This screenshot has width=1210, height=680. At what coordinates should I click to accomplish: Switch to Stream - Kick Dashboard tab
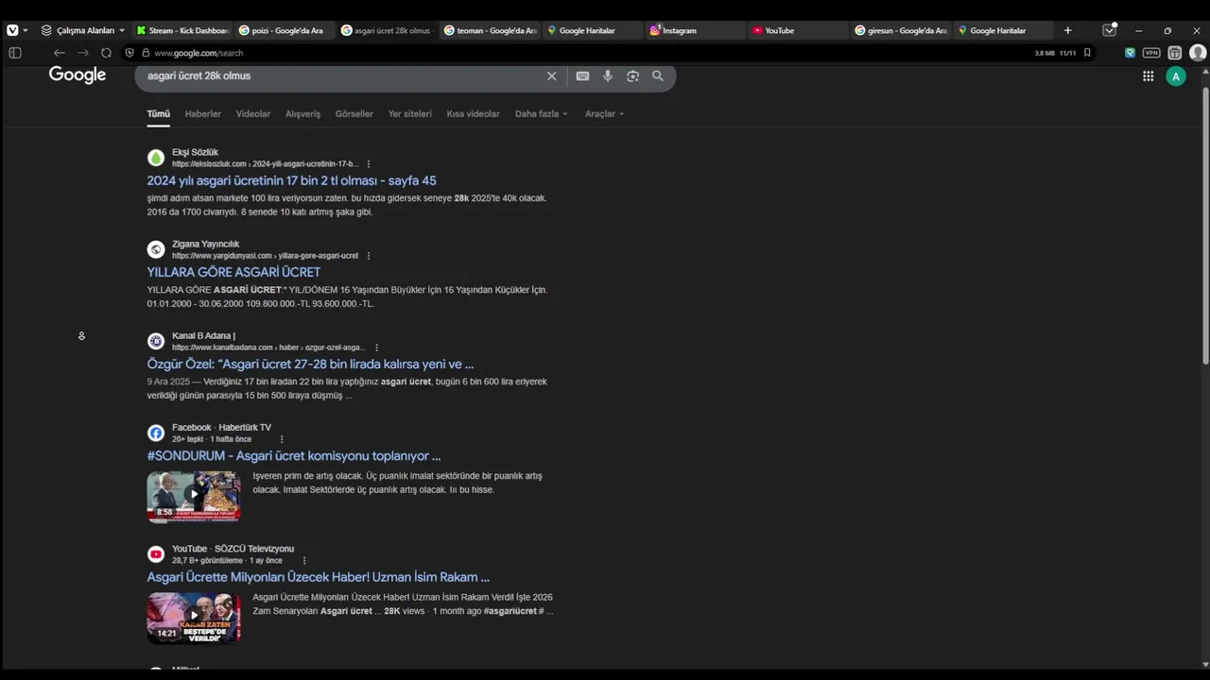pos(182,30)
